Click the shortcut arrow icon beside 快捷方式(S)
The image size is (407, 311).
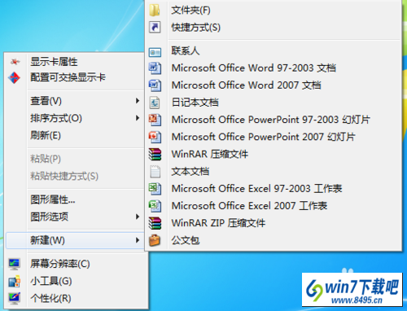155,27
